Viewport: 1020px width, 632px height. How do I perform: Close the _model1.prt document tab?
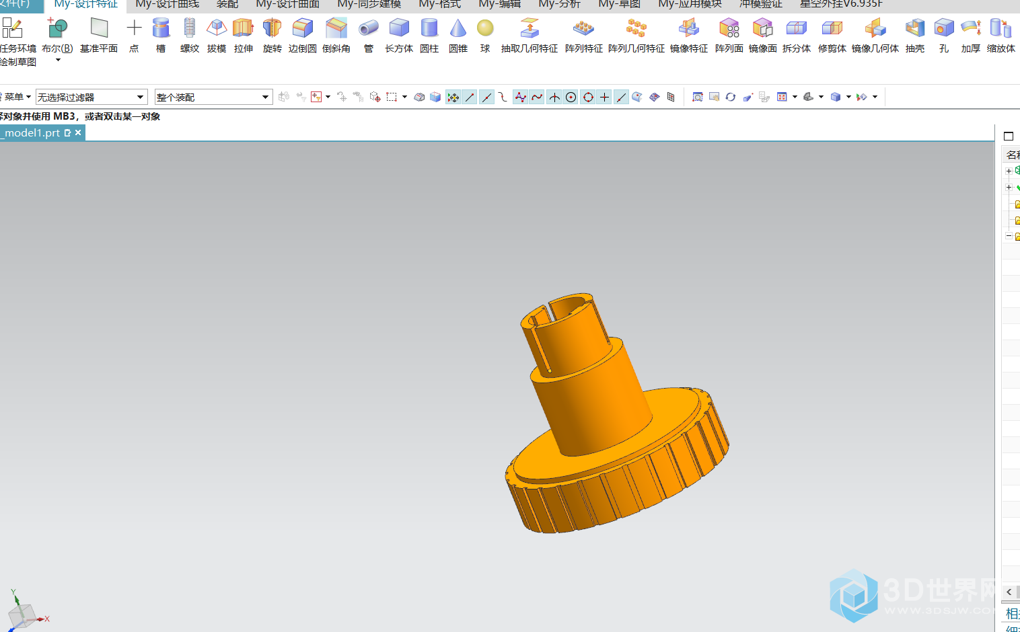coord(78,132)
